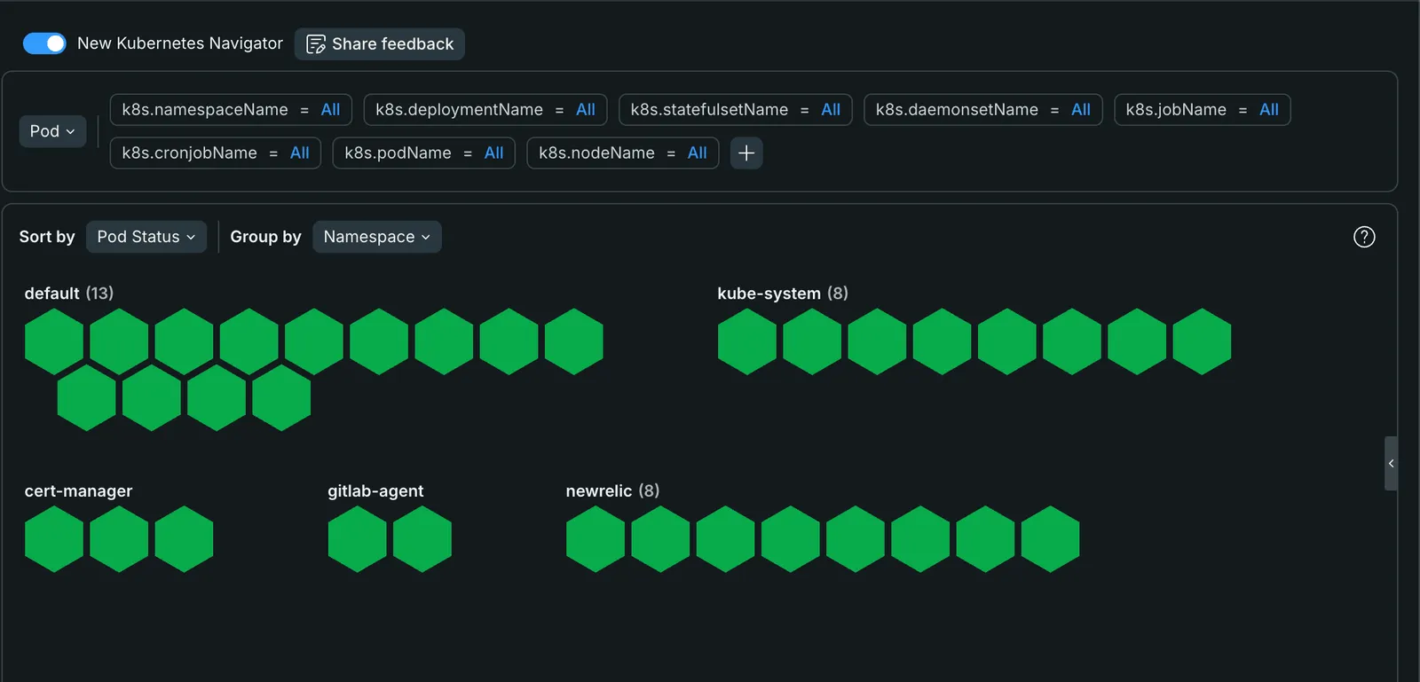Screen dimensions: 1420x682
Task: Edit the k8s.podName filter
Action: click(423, 153)
